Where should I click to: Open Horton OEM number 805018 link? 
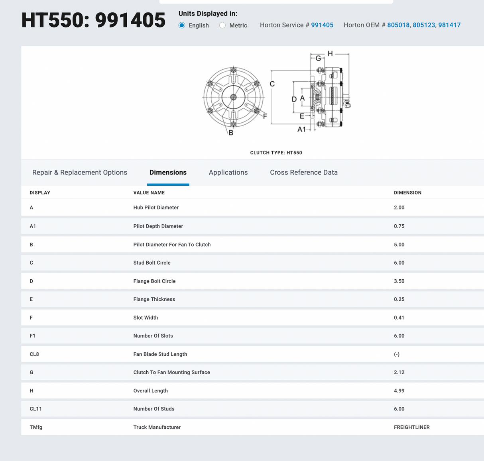point(398,25)
